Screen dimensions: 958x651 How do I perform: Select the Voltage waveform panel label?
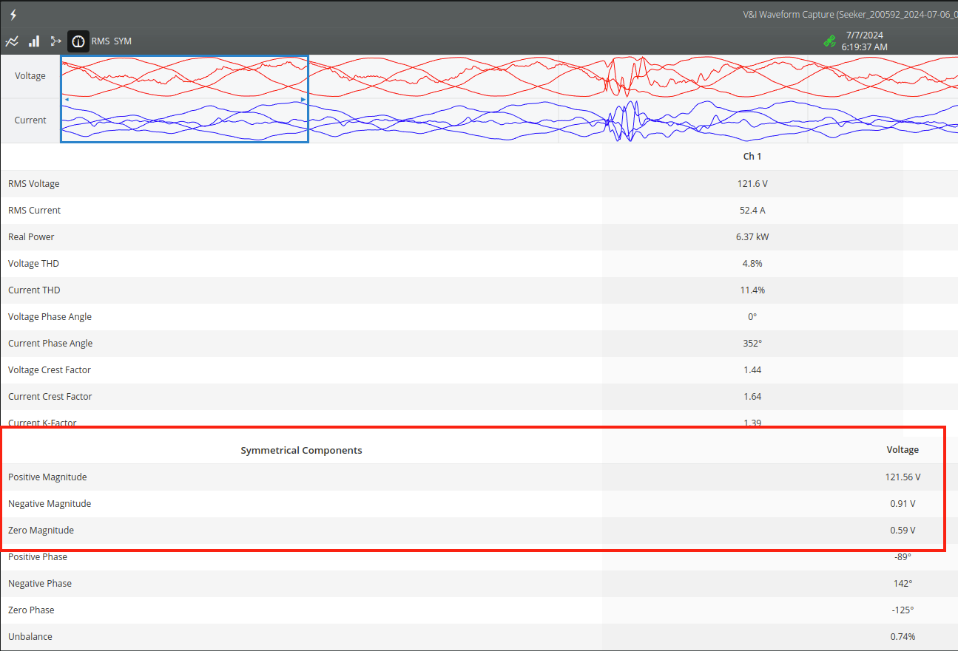(x=30, y=75)
